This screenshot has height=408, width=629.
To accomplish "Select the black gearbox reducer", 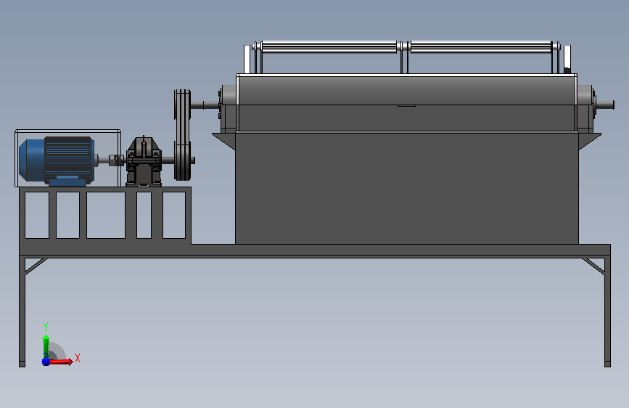I will [x=144, y=161].
